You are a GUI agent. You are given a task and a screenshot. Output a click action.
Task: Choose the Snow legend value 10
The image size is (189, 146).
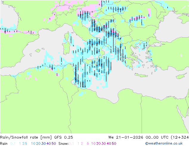[x=93, y=144]
